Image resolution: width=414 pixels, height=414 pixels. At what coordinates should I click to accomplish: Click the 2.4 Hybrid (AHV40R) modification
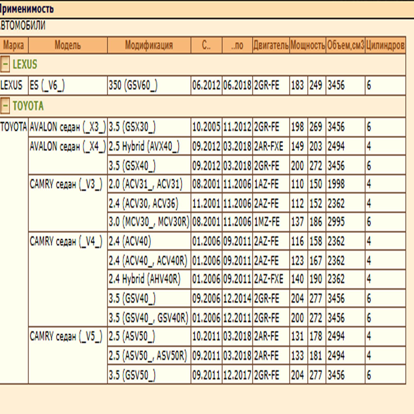click(144, 279)
